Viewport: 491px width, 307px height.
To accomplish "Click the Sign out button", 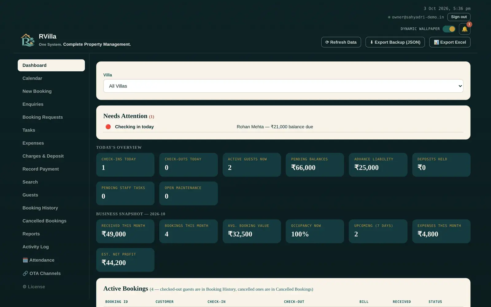I will [x=459, y=17].
